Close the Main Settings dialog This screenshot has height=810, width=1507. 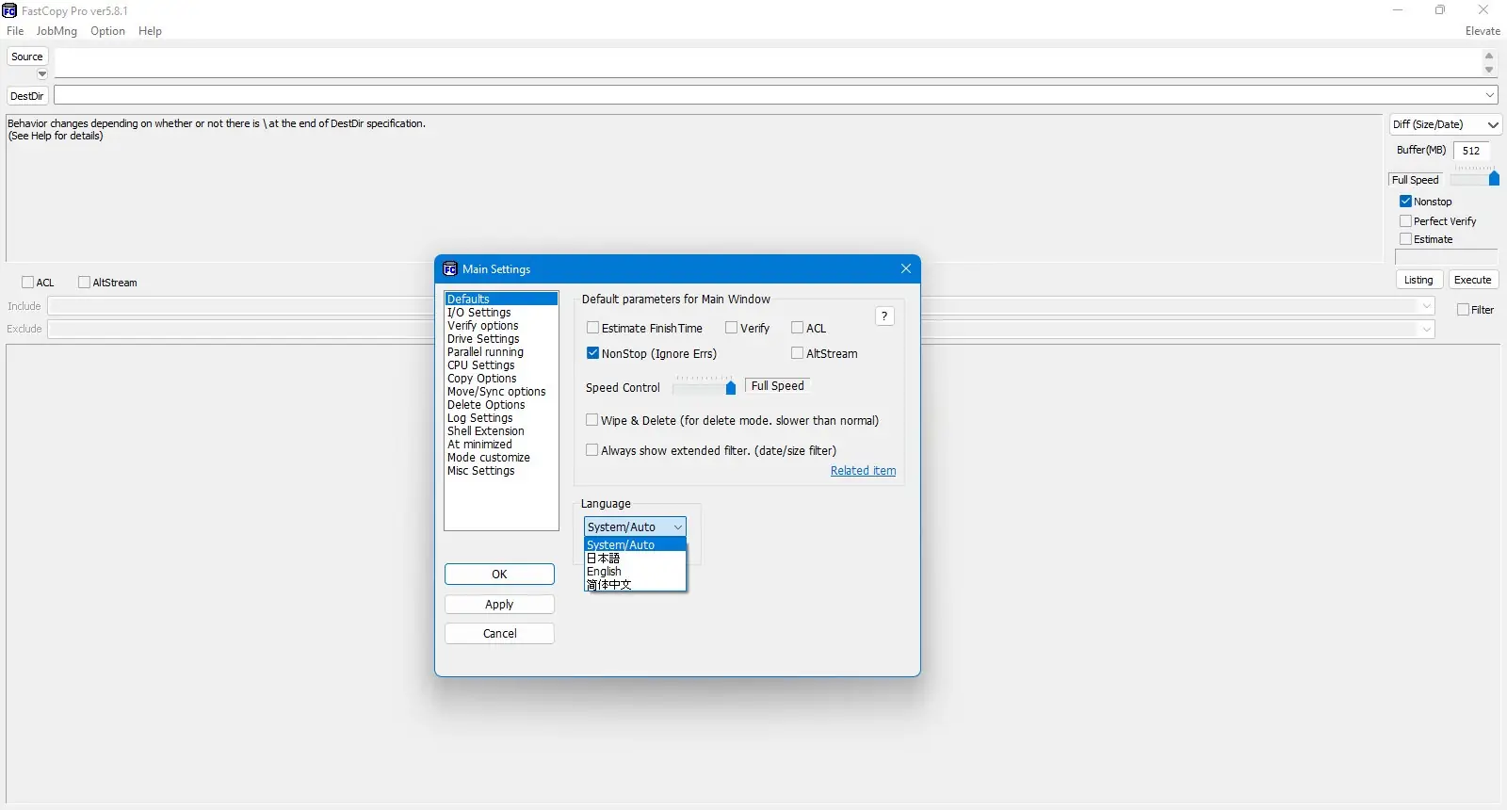pyautogui.click(x=906, y=268)
